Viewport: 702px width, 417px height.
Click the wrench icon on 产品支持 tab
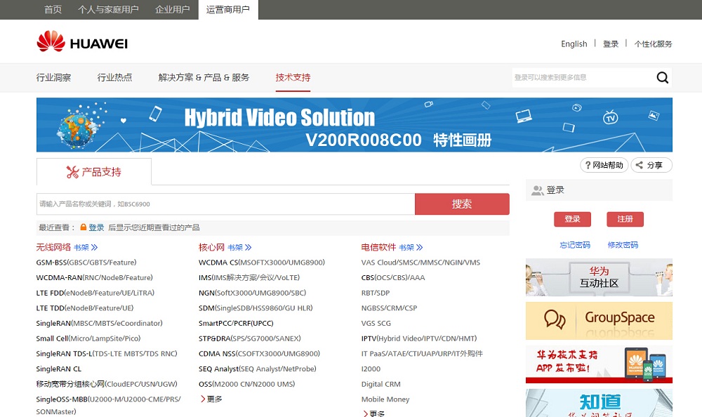(x=72, y=172)
